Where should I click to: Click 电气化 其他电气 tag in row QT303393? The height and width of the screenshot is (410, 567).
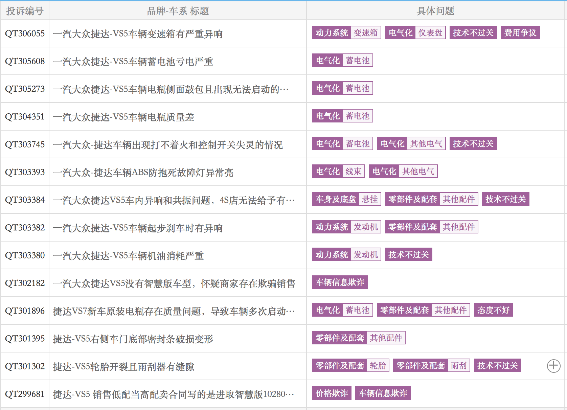point(403,172)
